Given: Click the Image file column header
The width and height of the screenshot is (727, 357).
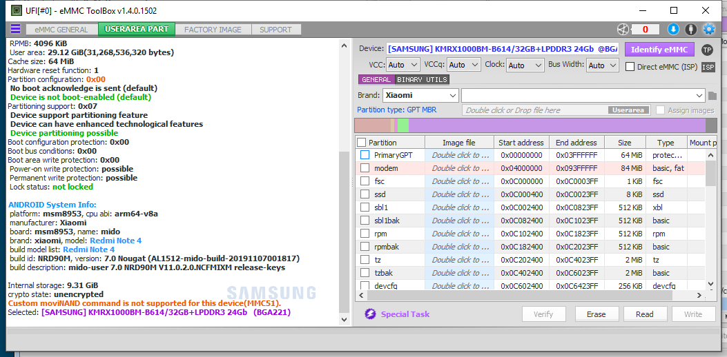Looking at the screenshot, I should (459, 143).
